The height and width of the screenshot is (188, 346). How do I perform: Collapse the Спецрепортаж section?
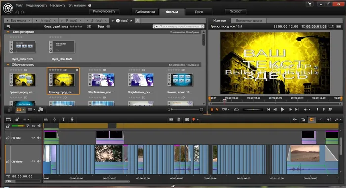click(x=8, y=32)
